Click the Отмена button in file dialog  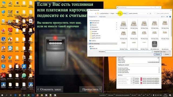[x=167, y=54]
